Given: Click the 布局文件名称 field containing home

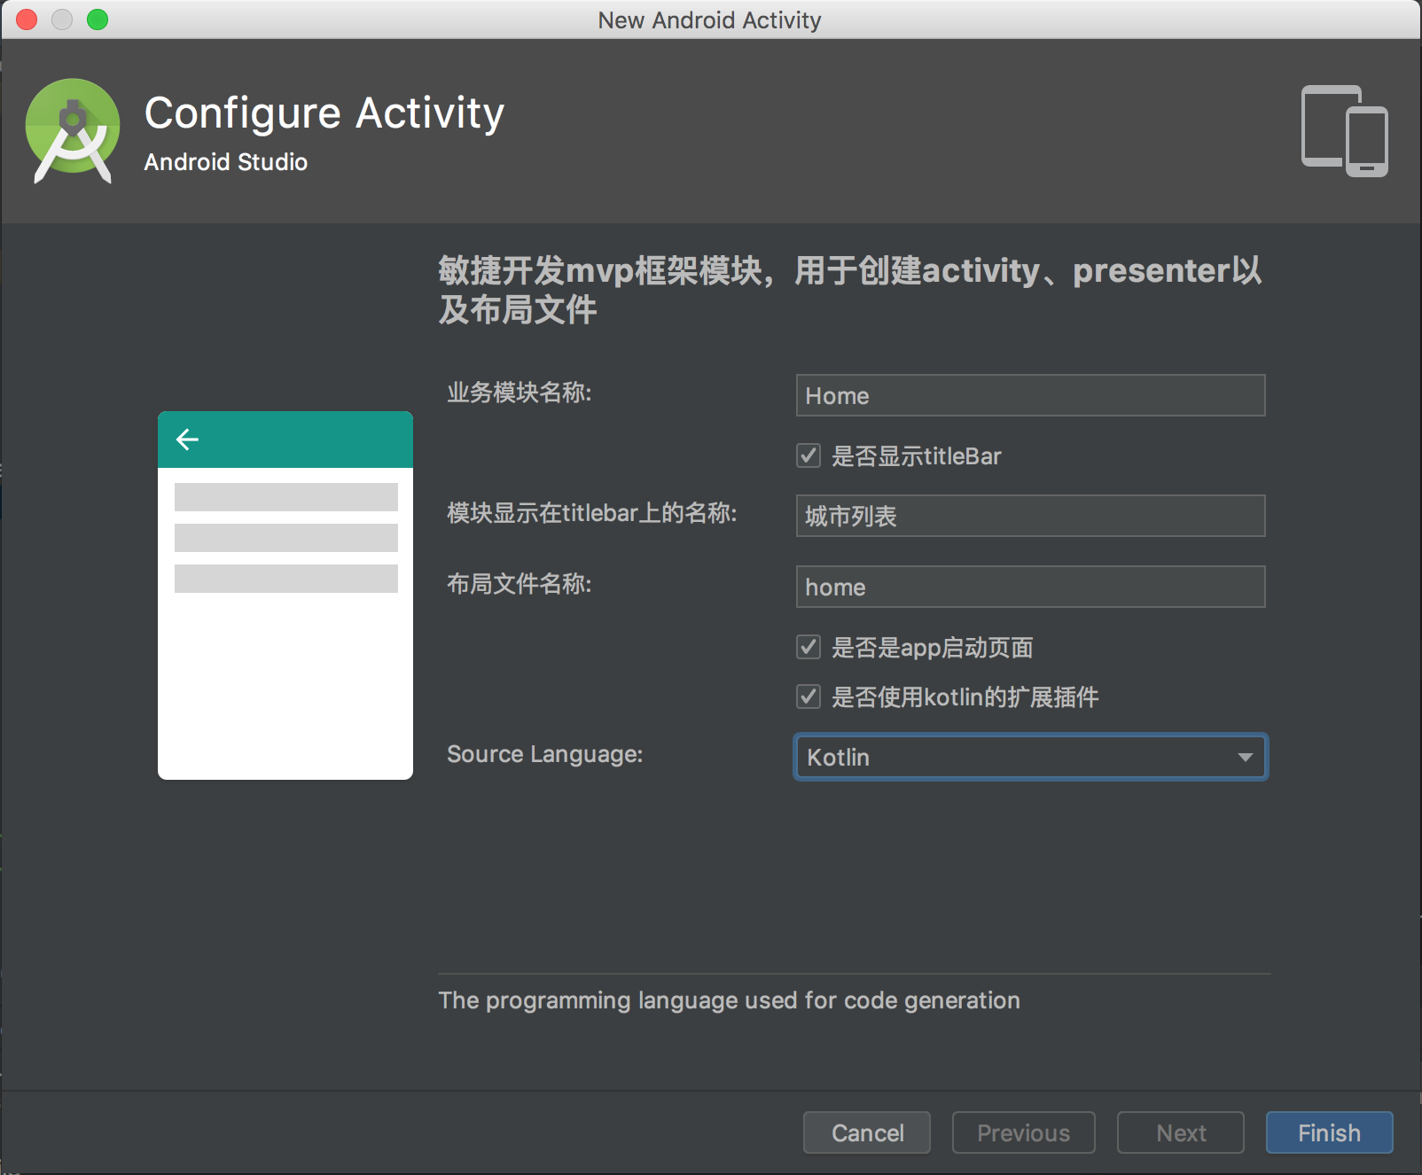Looking at the screenshot, I should [x=1031, y=587].
